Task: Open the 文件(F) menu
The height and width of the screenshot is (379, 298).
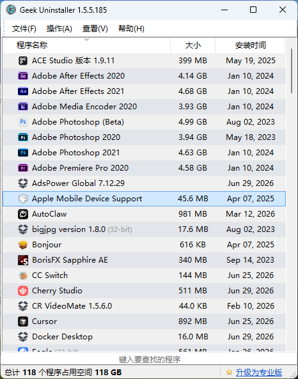Action: [24, 29]
